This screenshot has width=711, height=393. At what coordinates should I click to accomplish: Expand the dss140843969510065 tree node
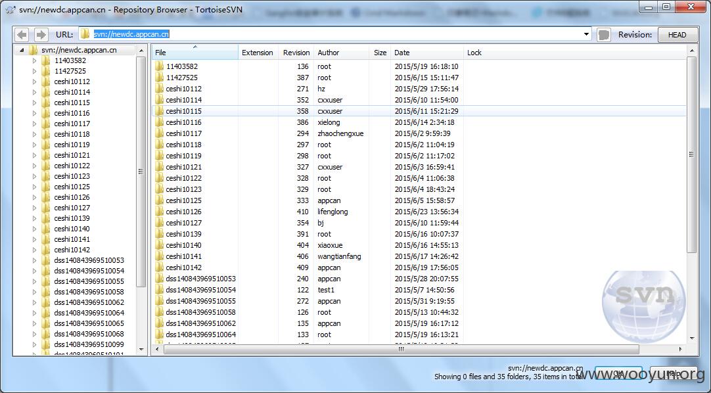[34, 323]
